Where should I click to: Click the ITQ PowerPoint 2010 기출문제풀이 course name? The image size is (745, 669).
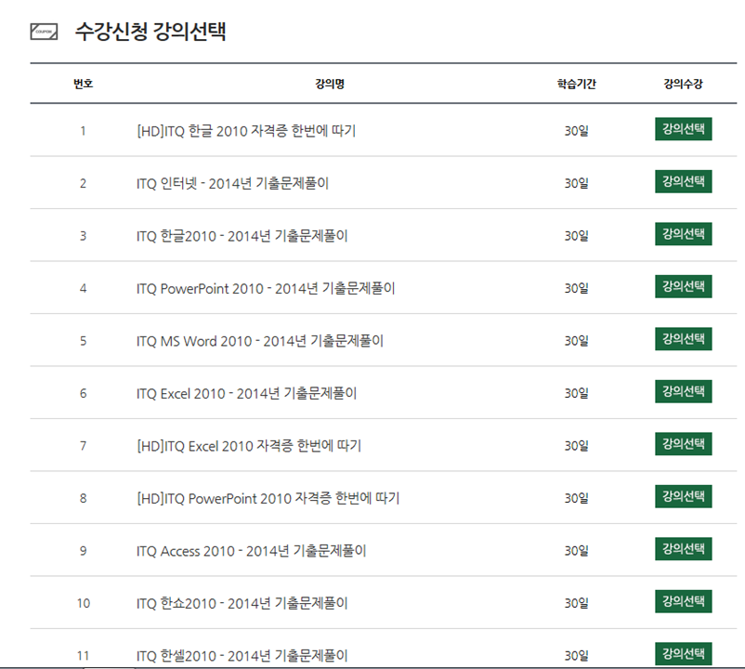coord(265,288)
